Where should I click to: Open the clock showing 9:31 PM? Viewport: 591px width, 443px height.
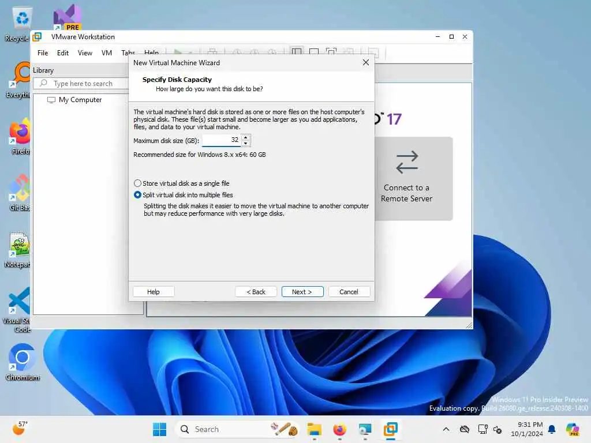pyautogui.click(x=526, y=429)
